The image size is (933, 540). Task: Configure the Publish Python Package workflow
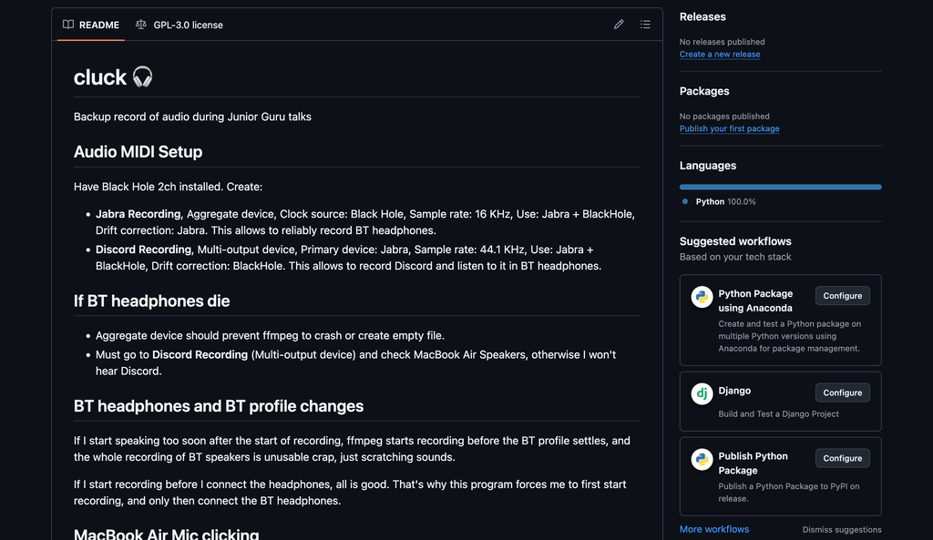coord(842,458)
